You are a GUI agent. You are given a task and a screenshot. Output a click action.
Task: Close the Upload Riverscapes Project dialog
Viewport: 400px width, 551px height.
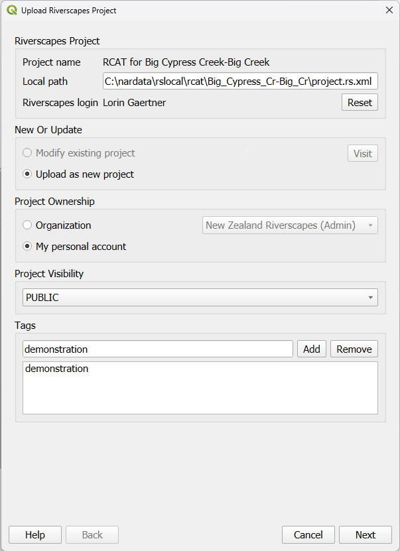click(389, 10)
